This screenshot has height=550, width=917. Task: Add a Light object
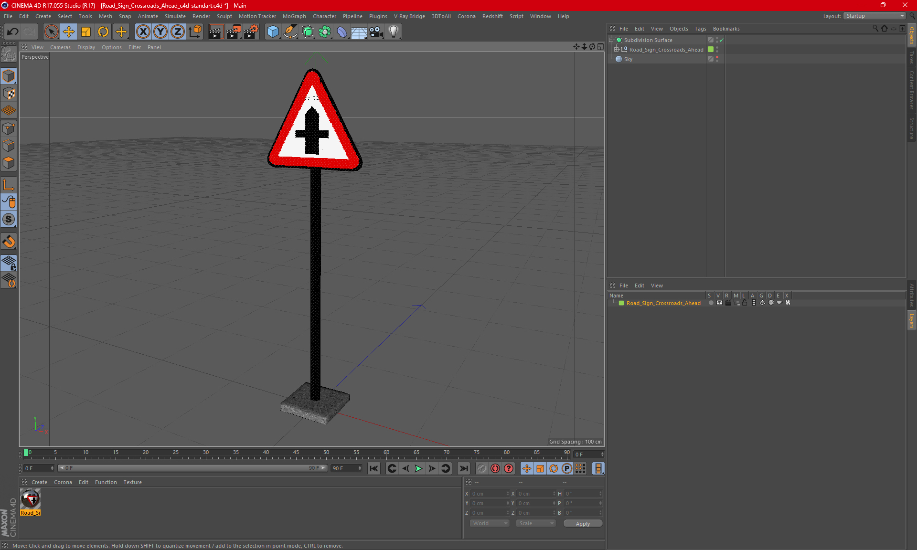(393, 32)
